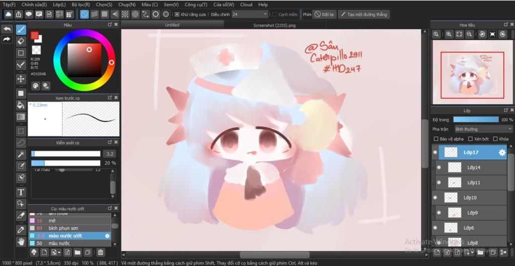
Task: Select the rectangular Select tool
Action: tap(21, 131)
